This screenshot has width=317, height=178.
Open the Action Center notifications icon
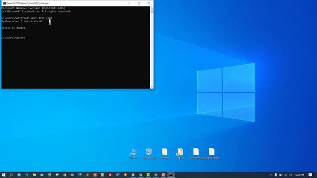click(x=311, y=175)
